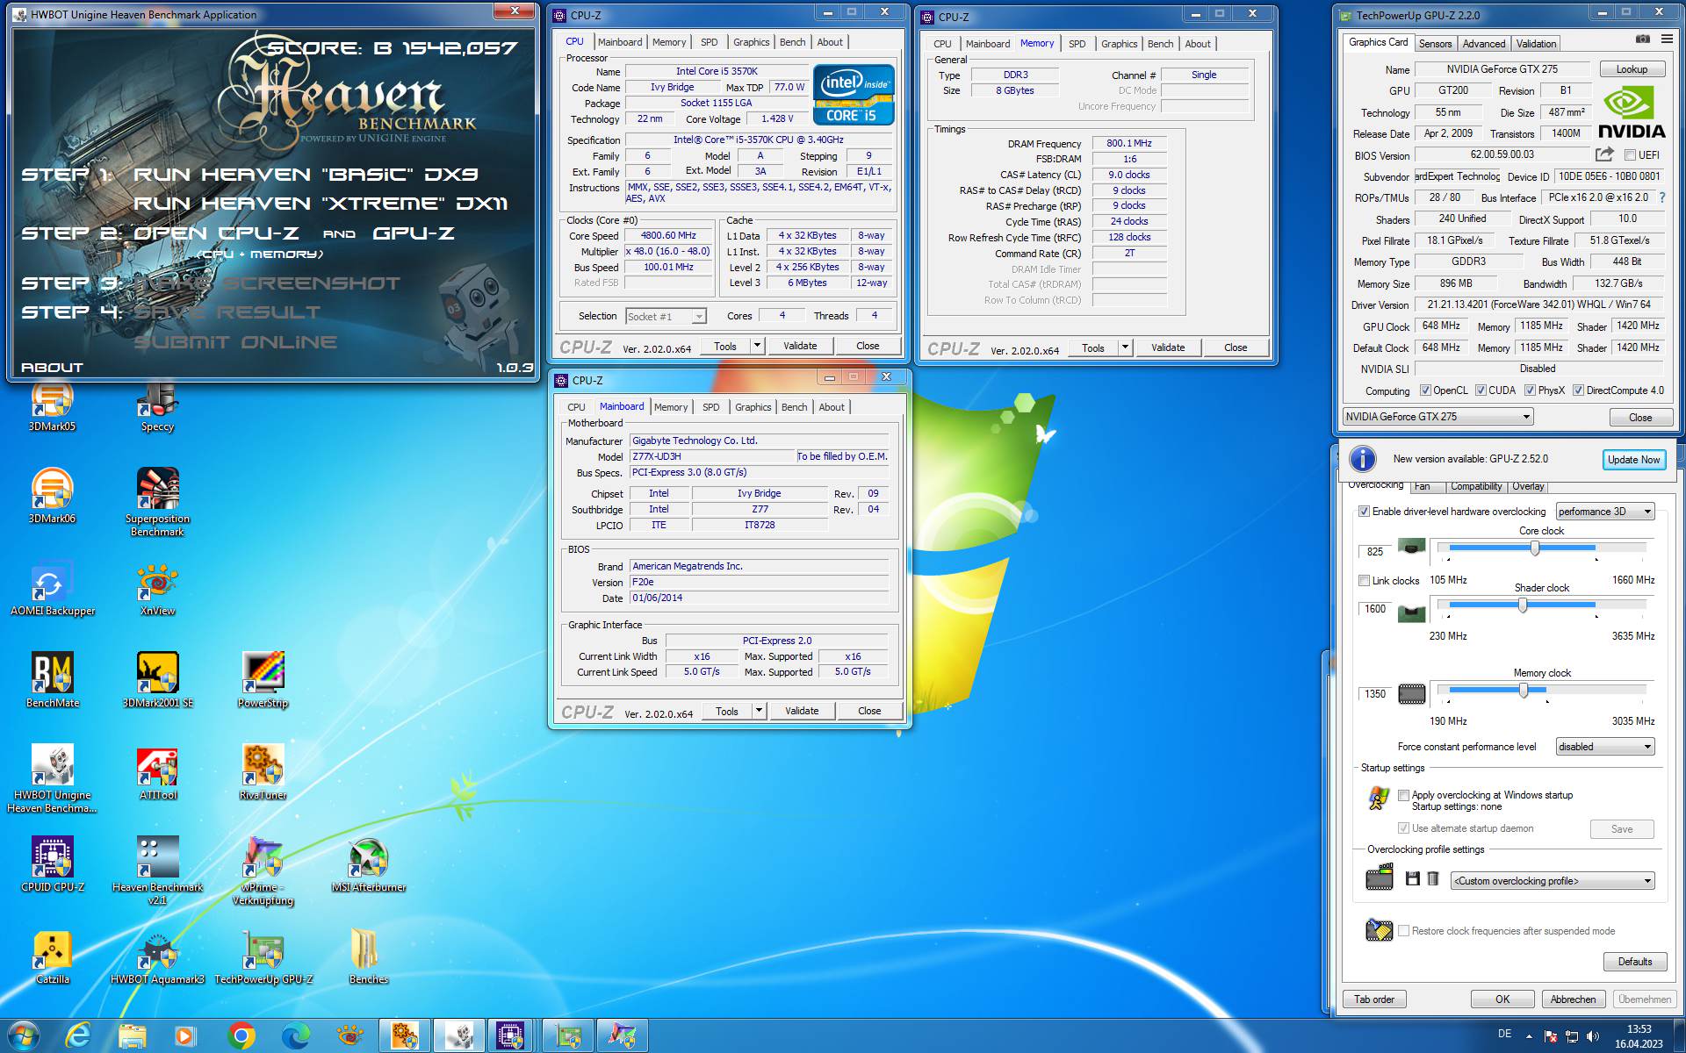Open the Fan tab in RivaTuner
Image resolution: width=1686 pixels, height=1053 pixels.
pyautogui.click(x=1423, y=486)
